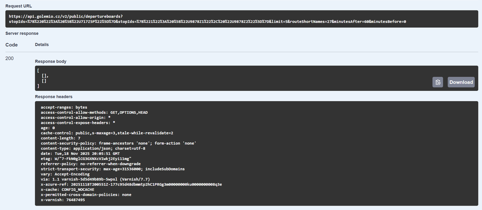Select the 'x-varnish: 76487495' line
The height and width of the screenshot is (210, 482).
point(63,200)
